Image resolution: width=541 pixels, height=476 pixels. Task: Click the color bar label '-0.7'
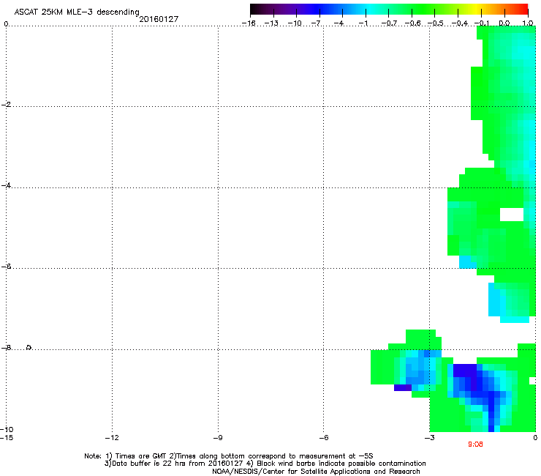pos(389,23)
